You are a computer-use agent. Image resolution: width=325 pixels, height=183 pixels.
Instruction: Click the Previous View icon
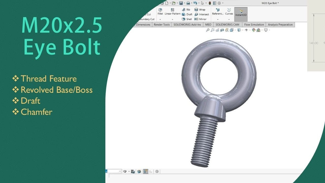[217, 30]
